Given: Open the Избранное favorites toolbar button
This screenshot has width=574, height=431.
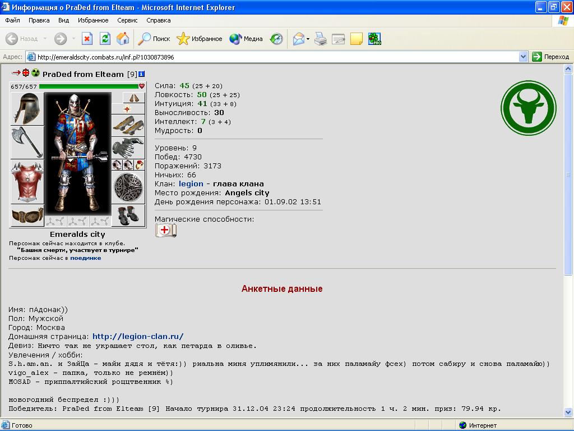Looking at the screenshot, I should pyautogui.click(x=199, y=39).
